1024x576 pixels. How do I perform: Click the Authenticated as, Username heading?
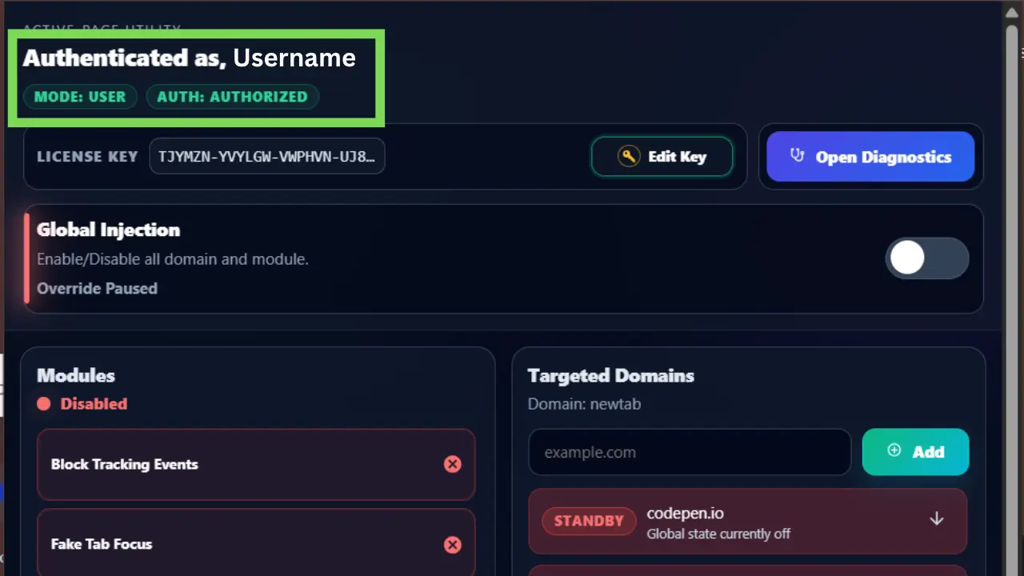190,58
